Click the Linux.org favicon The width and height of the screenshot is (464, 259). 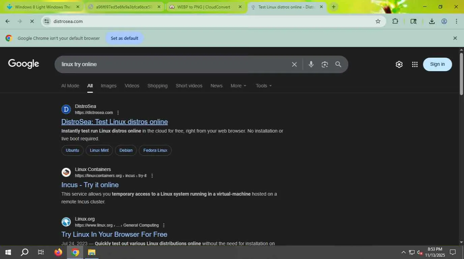[66, 222]
